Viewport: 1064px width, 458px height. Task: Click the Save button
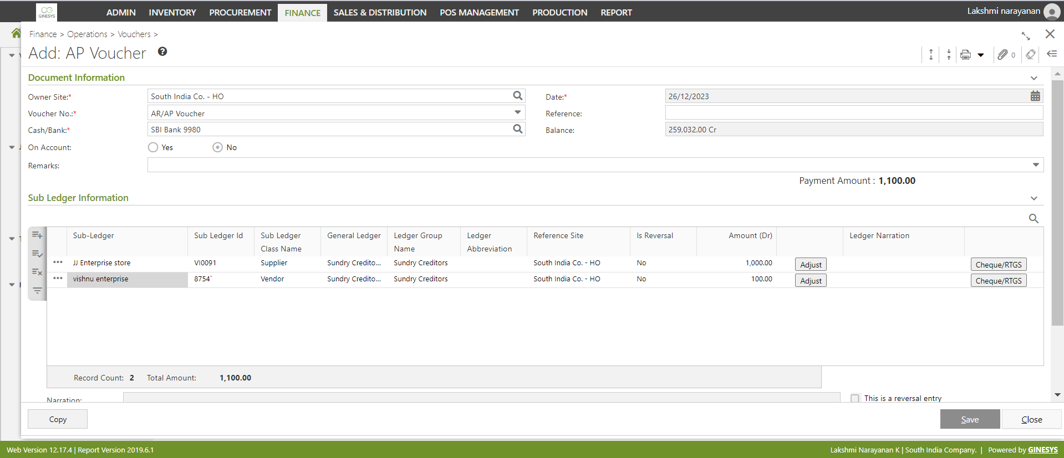pos(970,419)
